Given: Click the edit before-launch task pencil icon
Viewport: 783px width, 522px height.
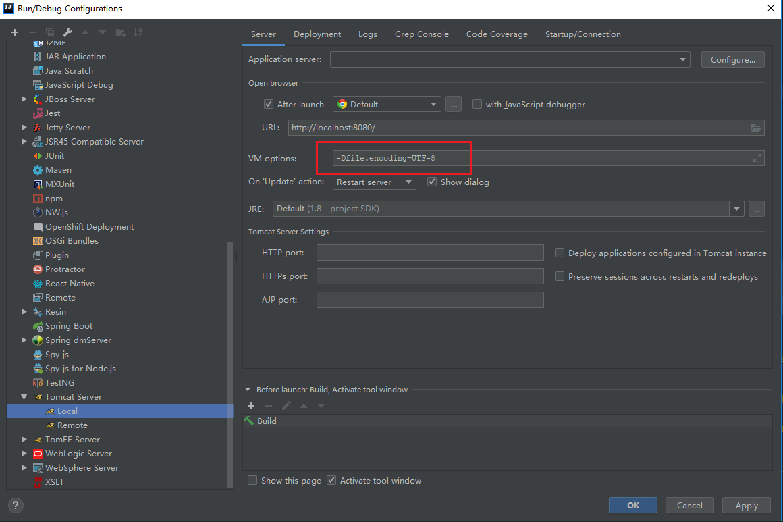Looking at the screenshot, I should click(286, 406).
